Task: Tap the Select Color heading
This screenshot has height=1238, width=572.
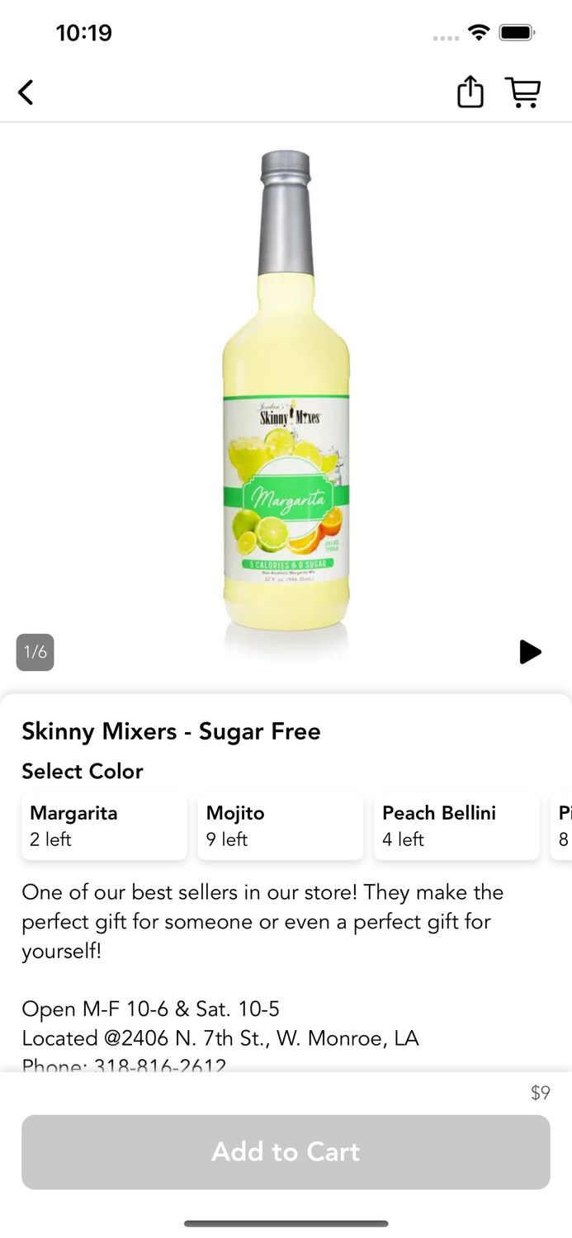Action: (83, 771)
